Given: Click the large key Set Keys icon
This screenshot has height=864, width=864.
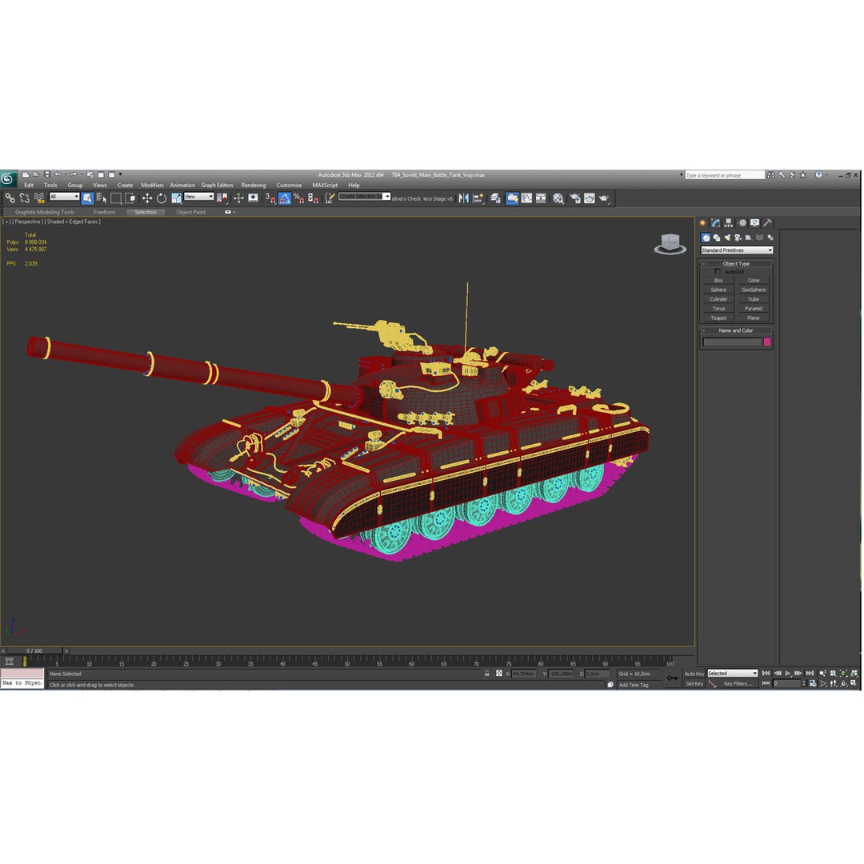Looking at the screenshot, I should click(672, 678).
